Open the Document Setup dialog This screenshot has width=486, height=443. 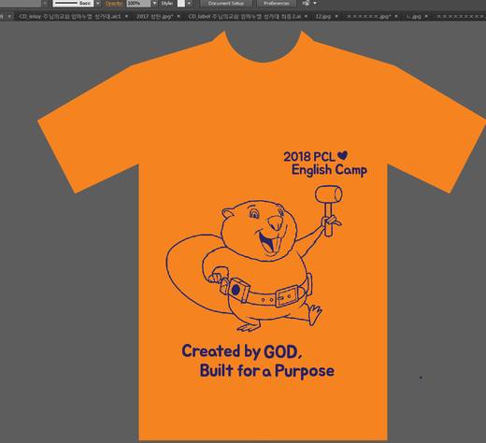click(226, 4)
